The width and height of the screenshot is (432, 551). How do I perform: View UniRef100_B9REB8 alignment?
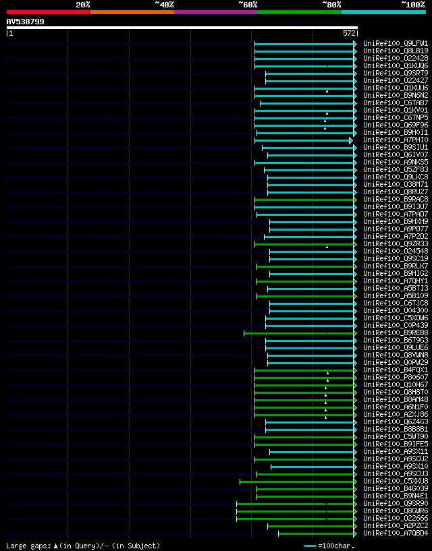[x=396, y=332]
